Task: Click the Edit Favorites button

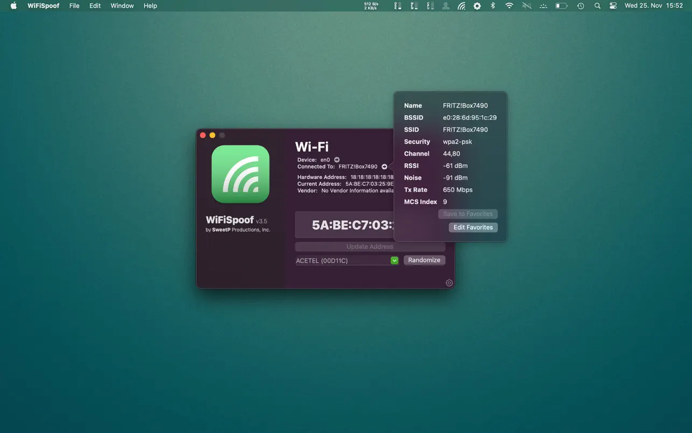Action: [473, 227]
